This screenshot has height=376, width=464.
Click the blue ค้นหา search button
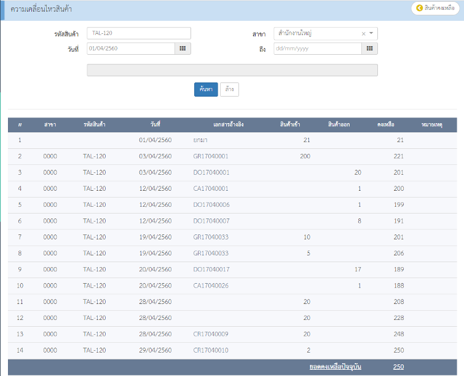click(x=206, y=89)
